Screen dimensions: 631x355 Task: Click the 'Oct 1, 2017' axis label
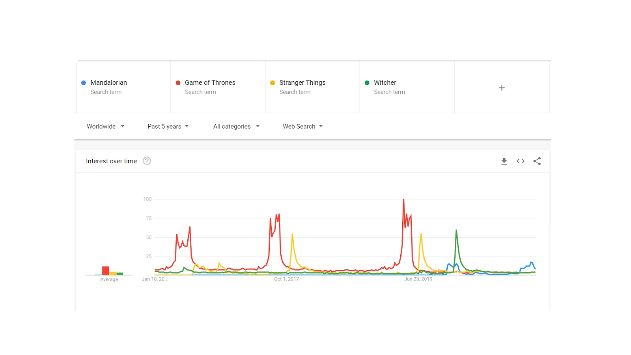[287, 279]
